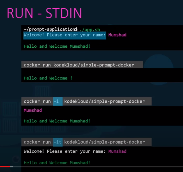Click "docker run kodekloud/simple-prompt-docker" command without flags
Viewport: 183px width, 172px height.
(x=79, y=65)
